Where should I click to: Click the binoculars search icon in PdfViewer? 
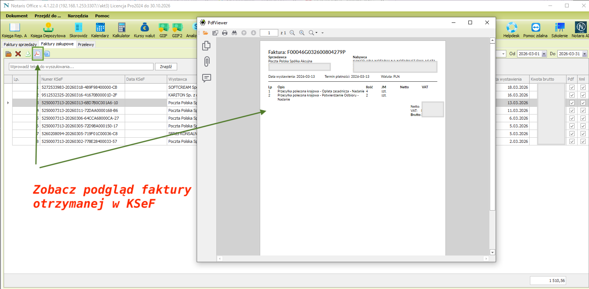(234, 33)
